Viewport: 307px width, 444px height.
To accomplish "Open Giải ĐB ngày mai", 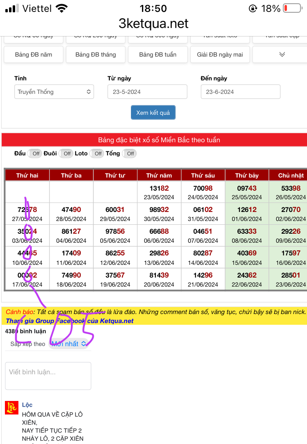I will (x=220, y=55).
